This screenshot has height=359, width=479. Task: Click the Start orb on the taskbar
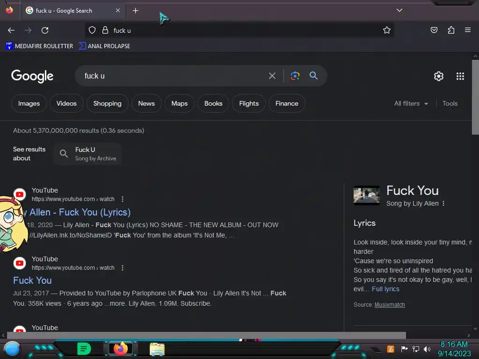(12, 349)
